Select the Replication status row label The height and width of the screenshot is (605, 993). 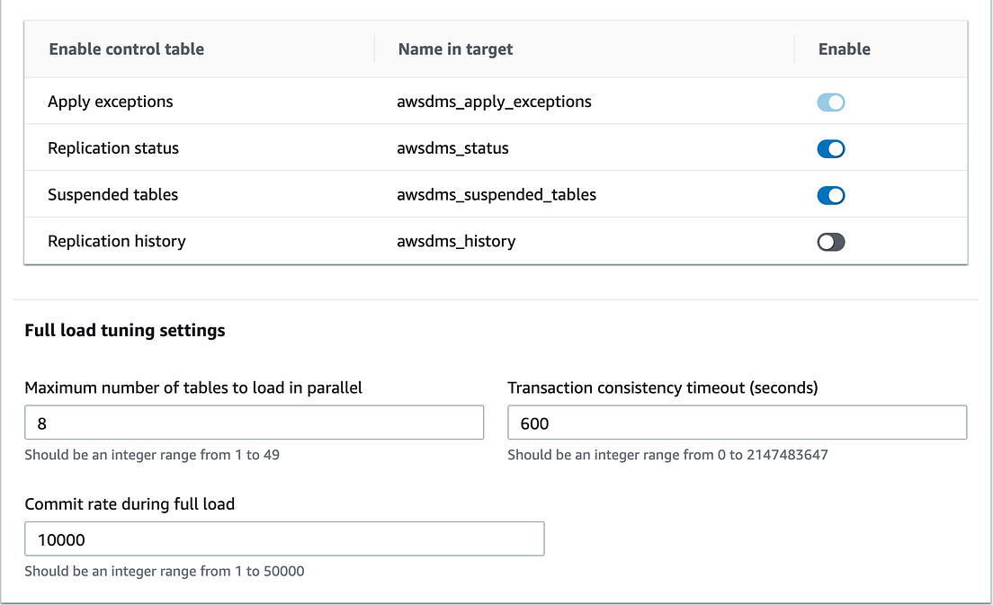click(x=113, y=148)
